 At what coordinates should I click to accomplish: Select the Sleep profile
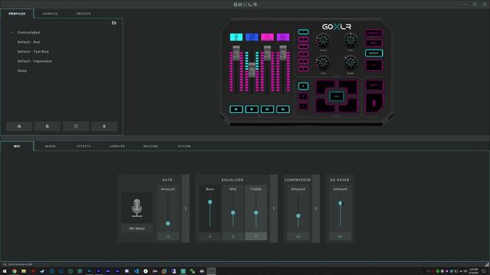22,71
